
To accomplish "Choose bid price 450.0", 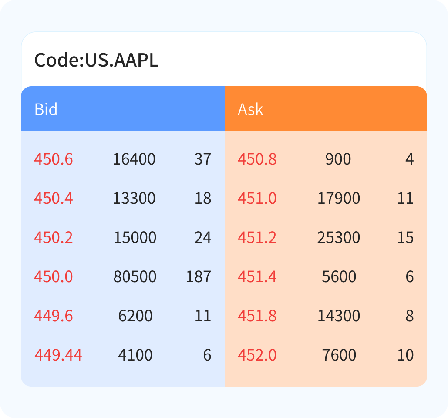I will point(54,277).
